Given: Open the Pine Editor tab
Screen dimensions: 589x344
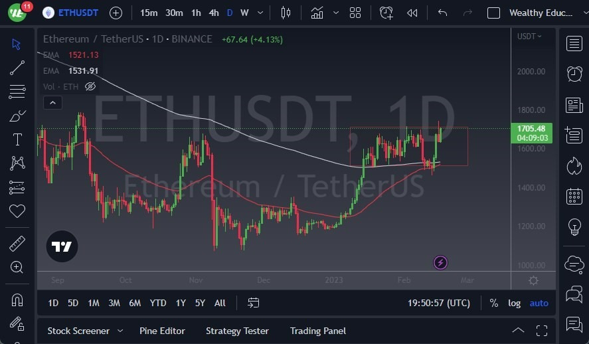Looking at the screenshot, I should [162, 331].
